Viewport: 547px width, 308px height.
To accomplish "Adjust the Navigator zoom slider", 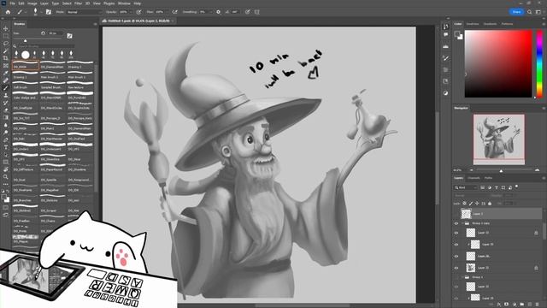I will point(502,170).
